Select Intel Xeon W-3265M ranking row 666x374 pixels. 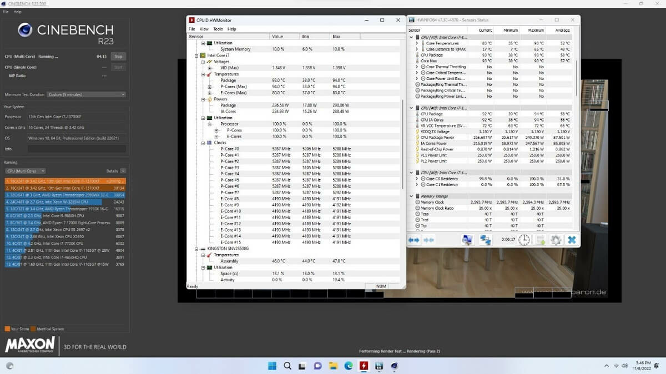click(x=65, y=202)
